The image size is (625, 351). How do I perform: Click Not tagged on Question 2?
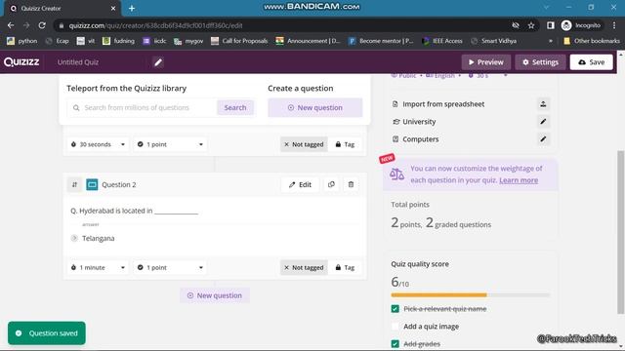(304, 268)
